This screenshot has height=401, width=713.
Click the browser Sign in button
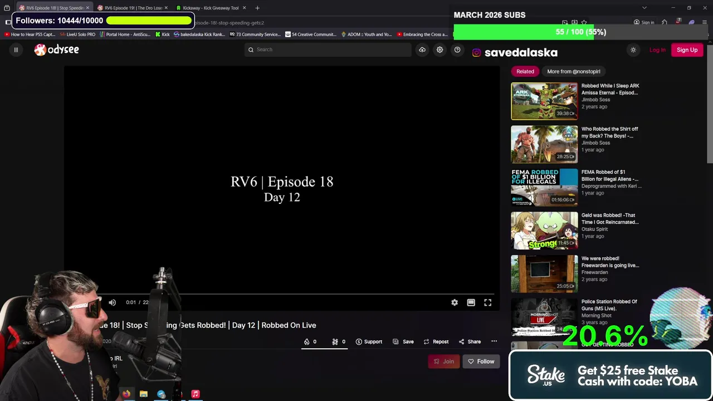644,22
